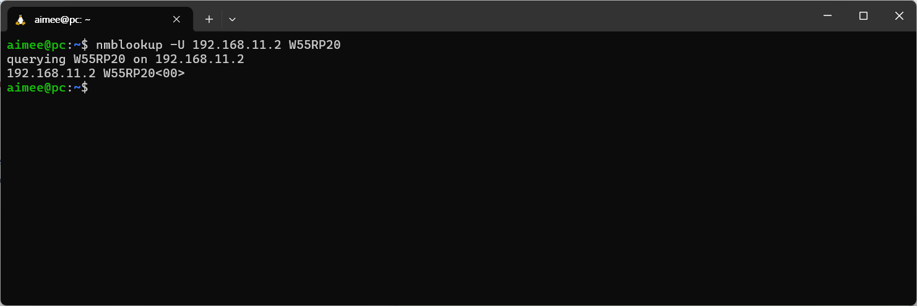Minimize the terminal window

coord(827,16)
